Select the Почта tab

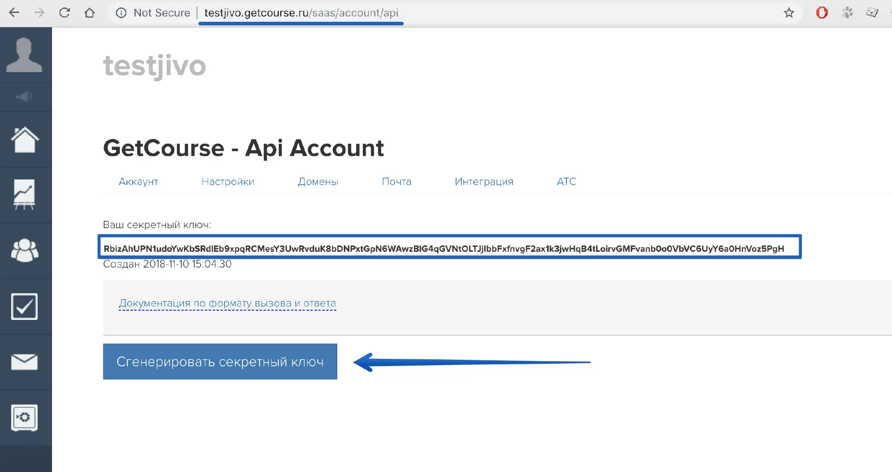[x=396, y=182]
